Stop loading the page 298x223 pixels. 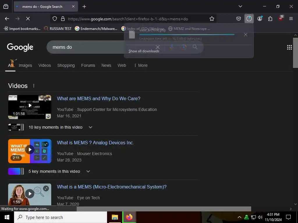pyautogui.click(x=28, y=19)
